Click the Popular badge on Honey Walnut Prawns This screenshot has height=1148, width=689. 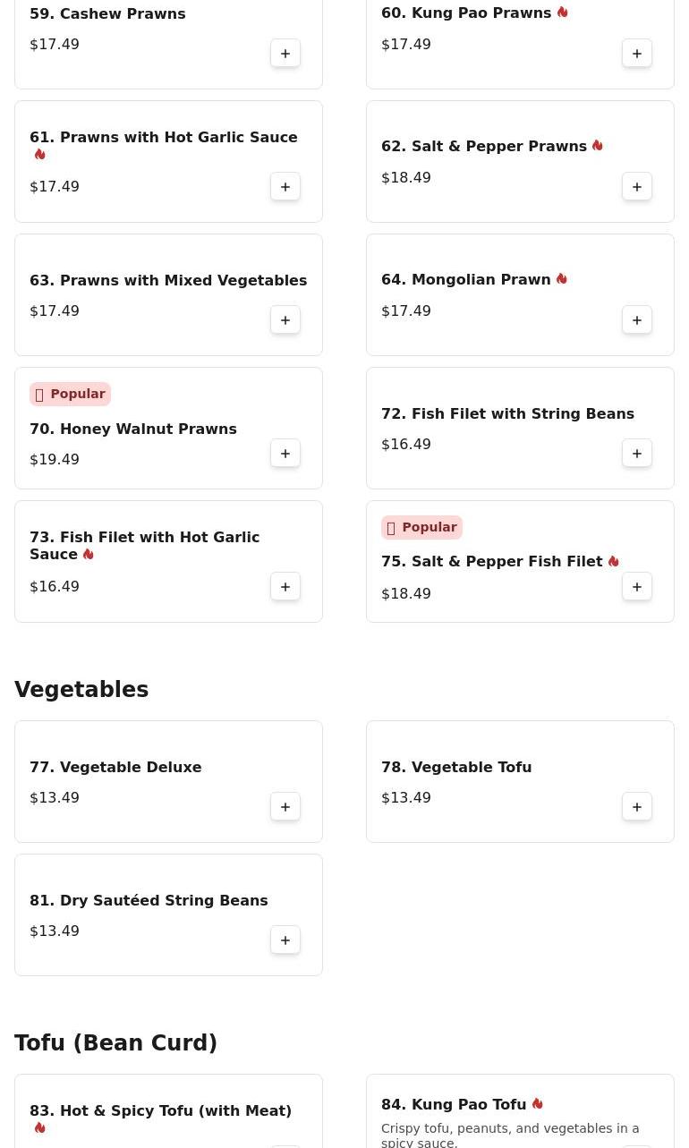point(70,395)
